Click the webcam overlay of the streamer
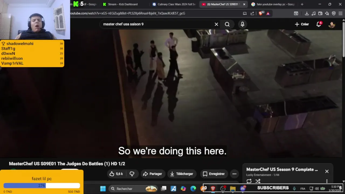The height and width of the screenshot is (194, 345). click(35, 20)
